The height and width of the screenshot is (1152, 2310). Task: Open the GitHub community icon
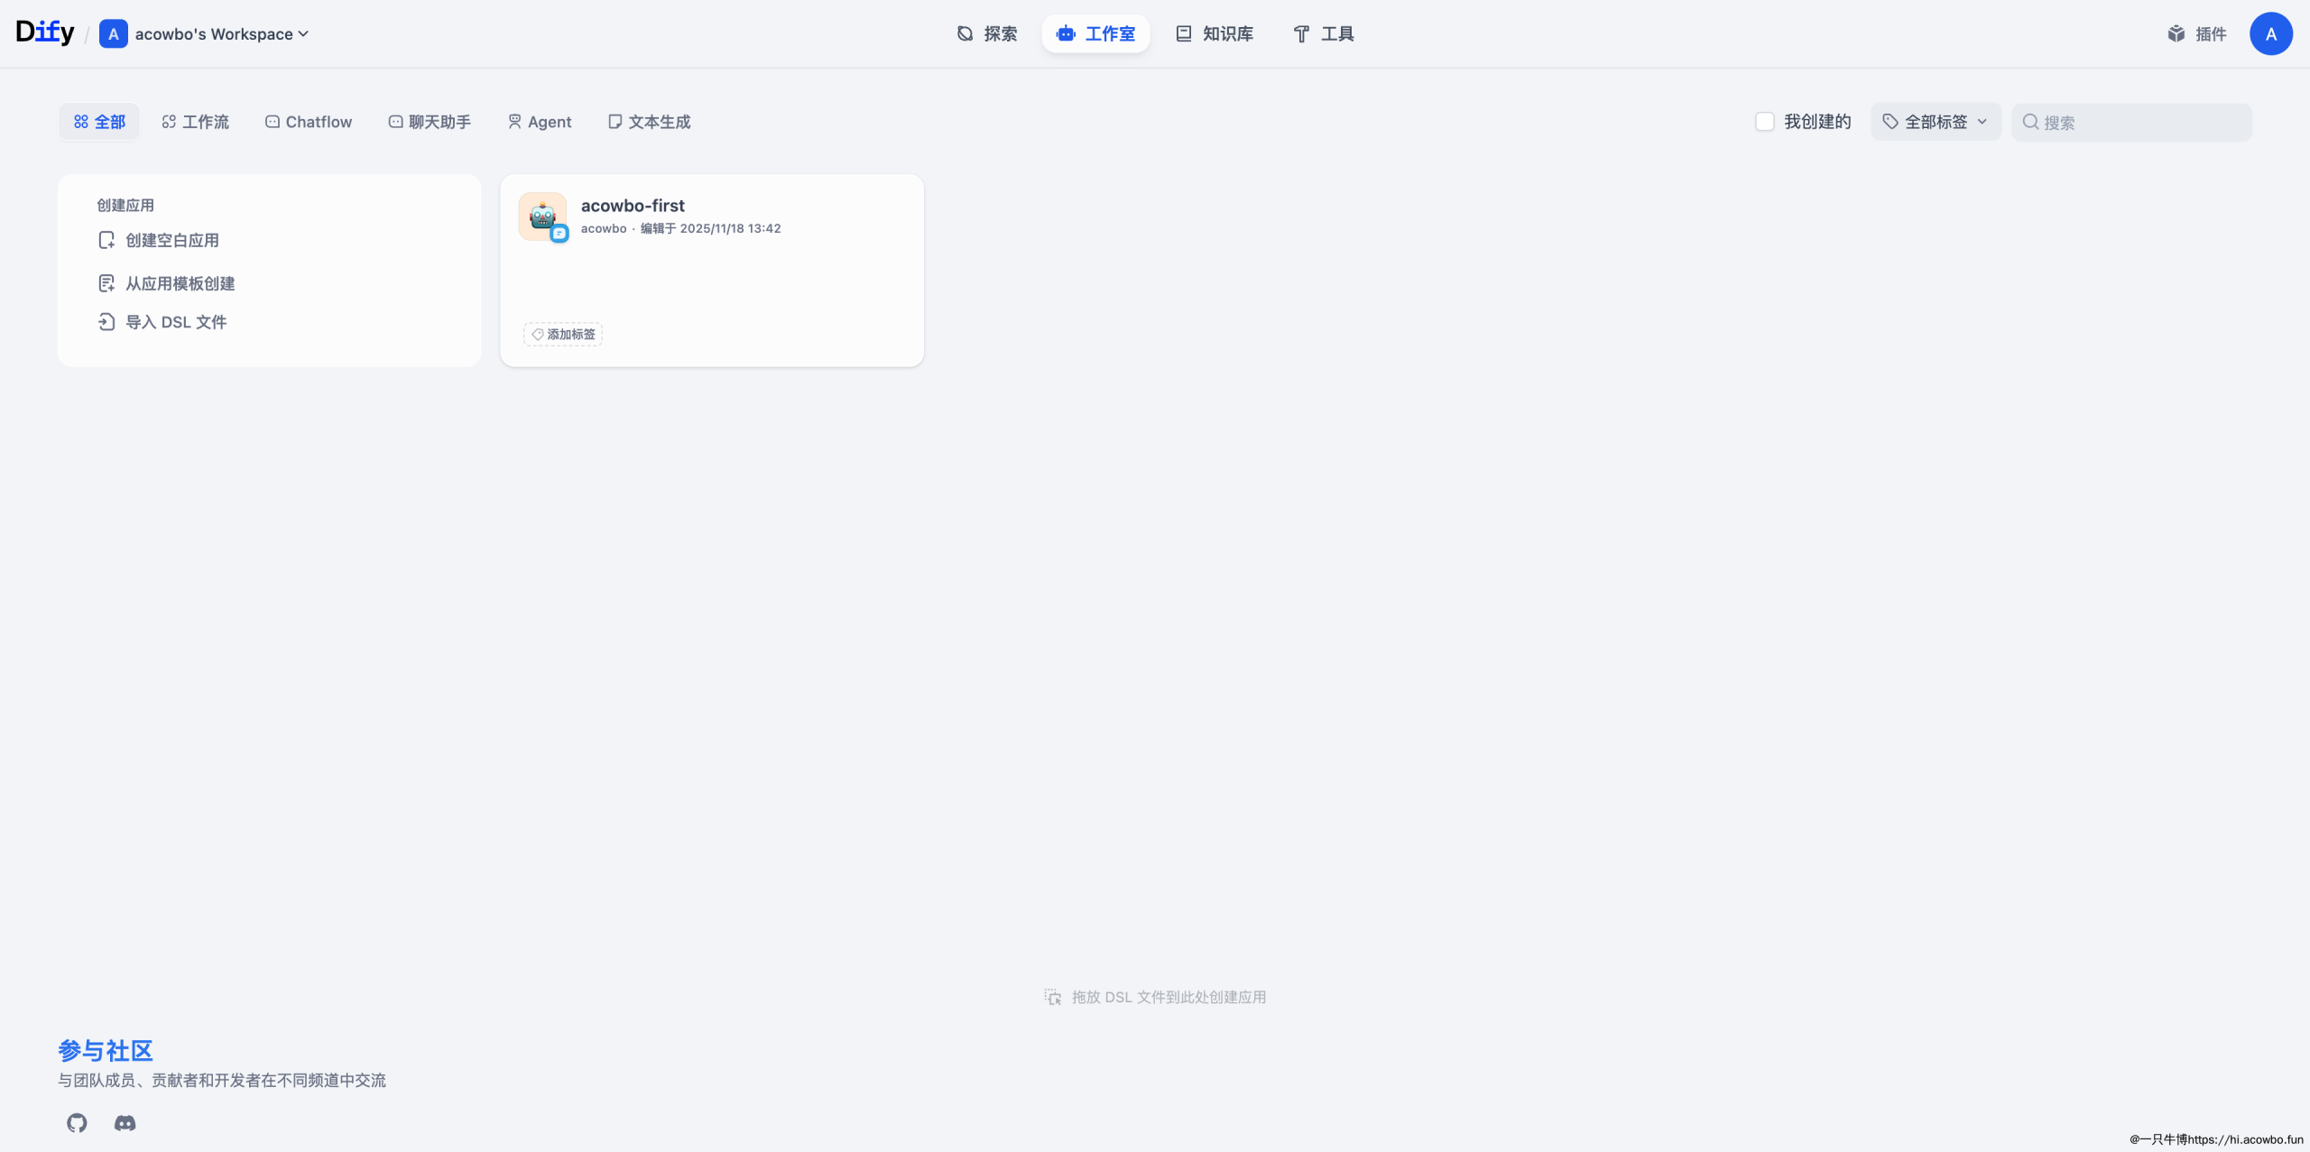tap(77, 1122)
